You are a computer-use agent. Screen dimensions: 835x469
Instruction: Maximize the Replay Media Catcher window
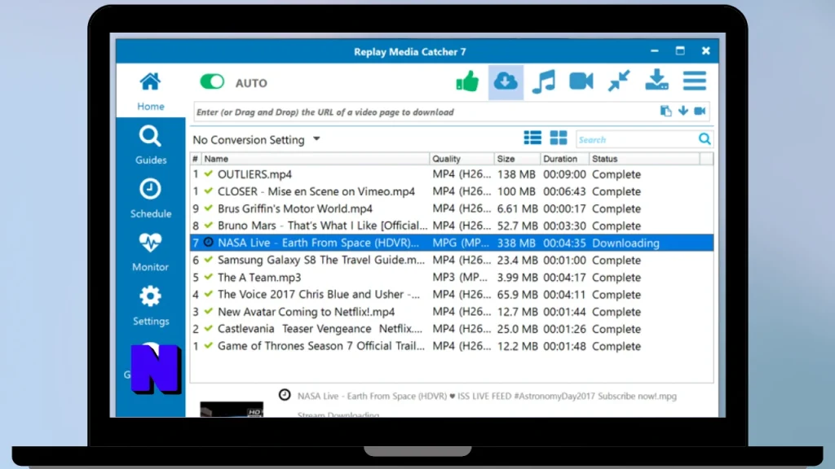coord(680,51)
